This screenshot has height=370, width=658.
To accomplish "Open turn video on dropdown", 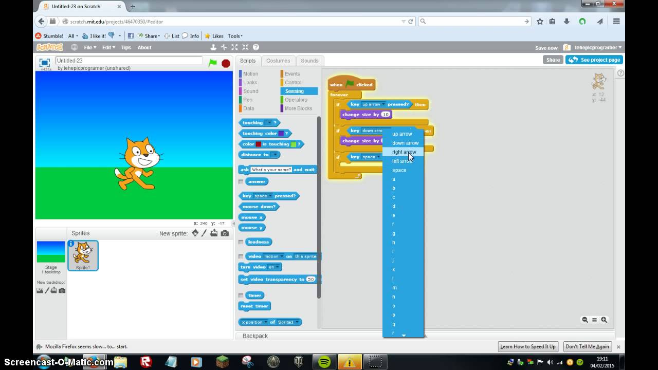I will tap(278, 267).
